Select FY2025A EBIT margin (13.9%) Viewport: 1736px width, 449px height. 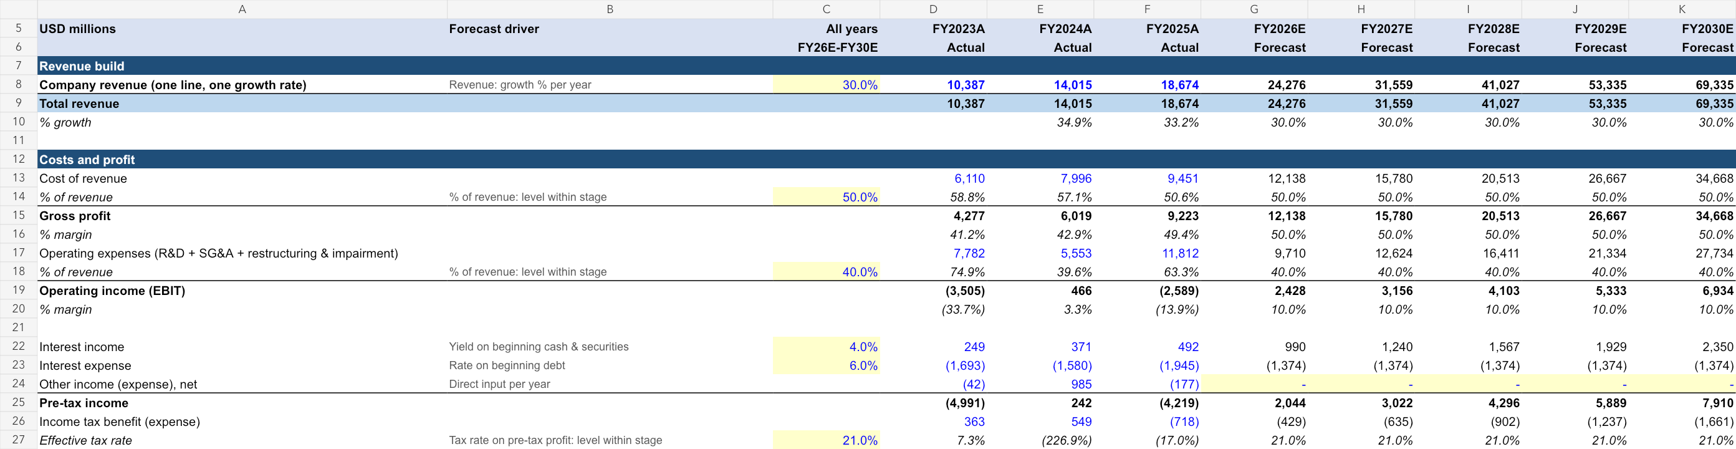[1147, 309]
